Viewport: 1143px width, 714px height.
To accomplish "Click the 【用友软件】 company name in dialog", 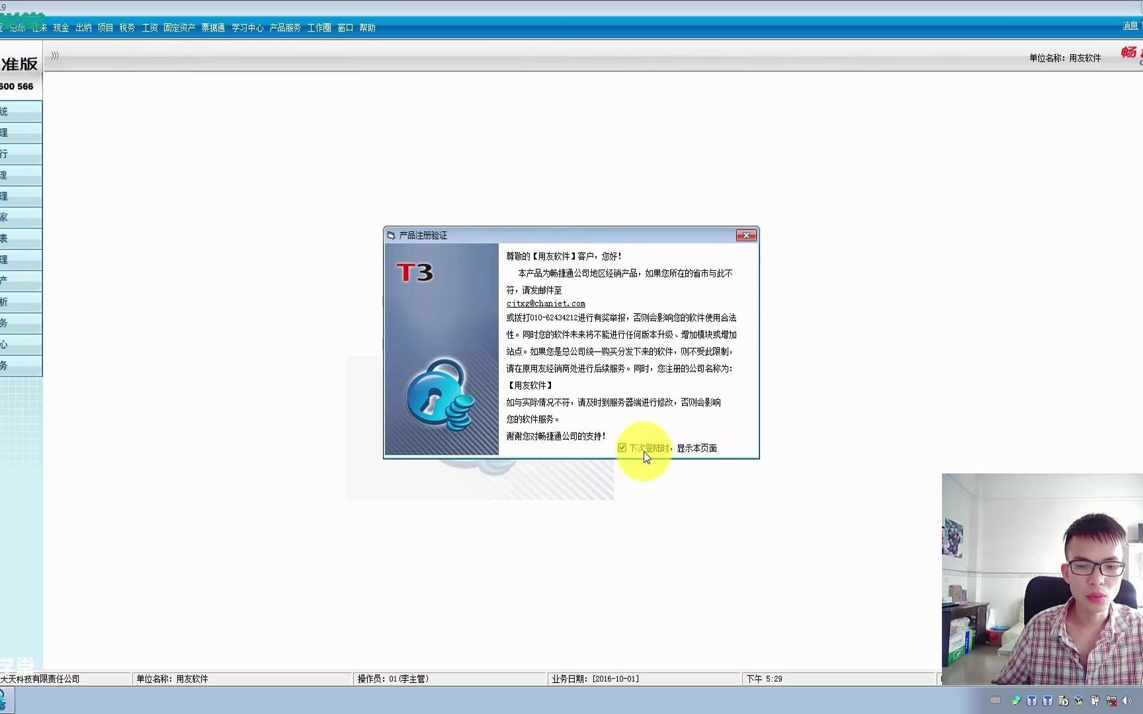I will pos(530,385).
